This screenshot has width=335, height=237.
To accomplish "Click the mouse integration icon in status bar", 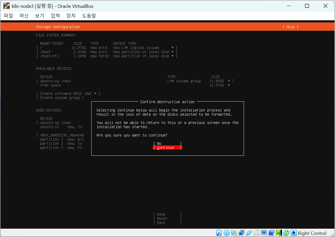I will pos(286,233).
